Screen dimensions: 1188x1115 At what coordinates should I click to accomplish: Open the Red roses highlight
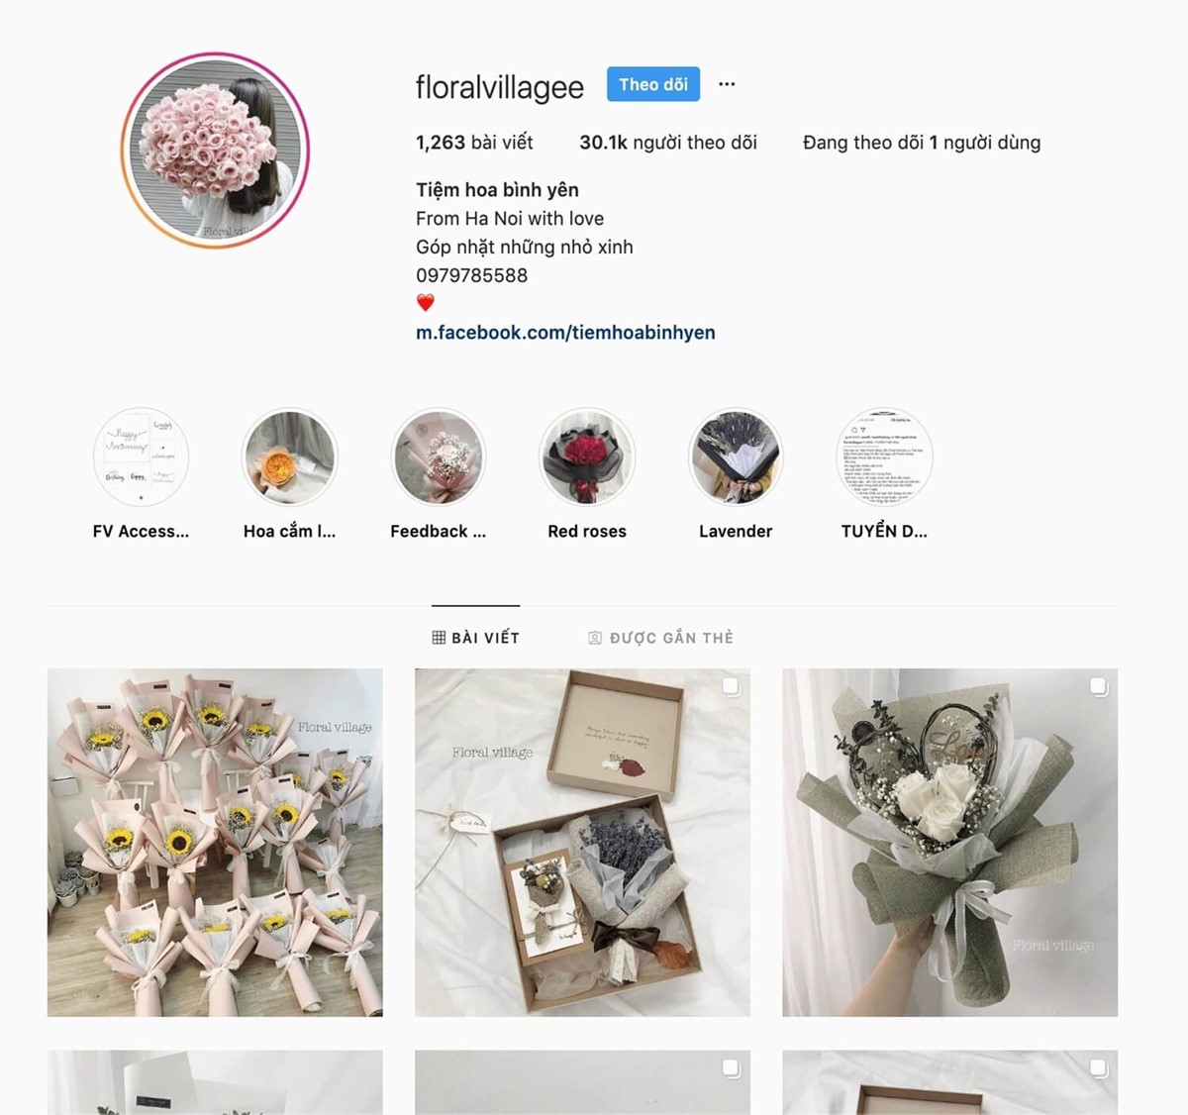click(587, 457)
